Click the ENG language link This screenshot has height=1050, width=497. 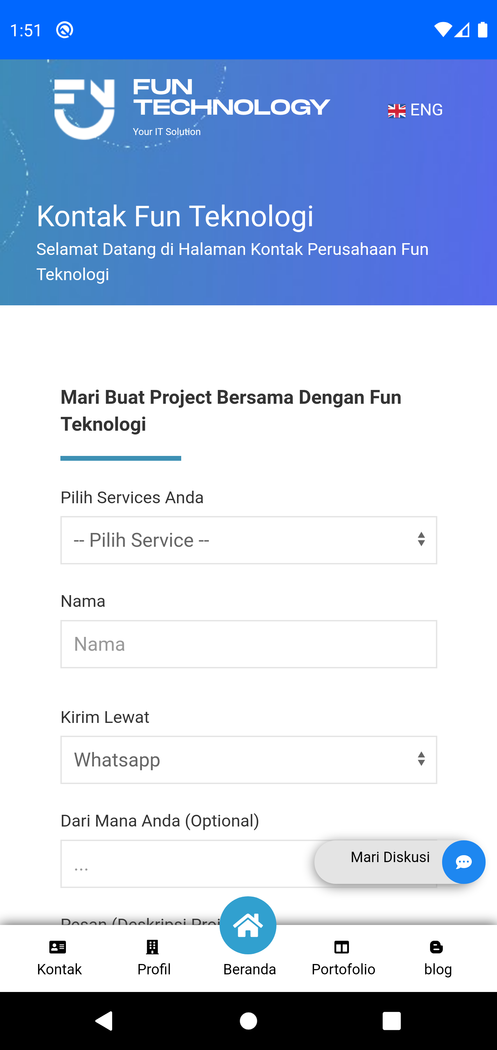[x=426, y=109]
